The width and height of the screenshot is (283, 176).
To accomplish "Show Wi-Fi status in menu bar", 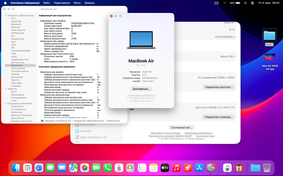I will [x=224, y=3].
